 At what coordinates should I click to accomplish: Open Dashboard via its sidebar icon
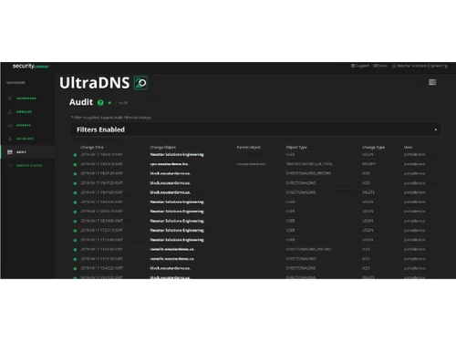(x=10, y=98)
